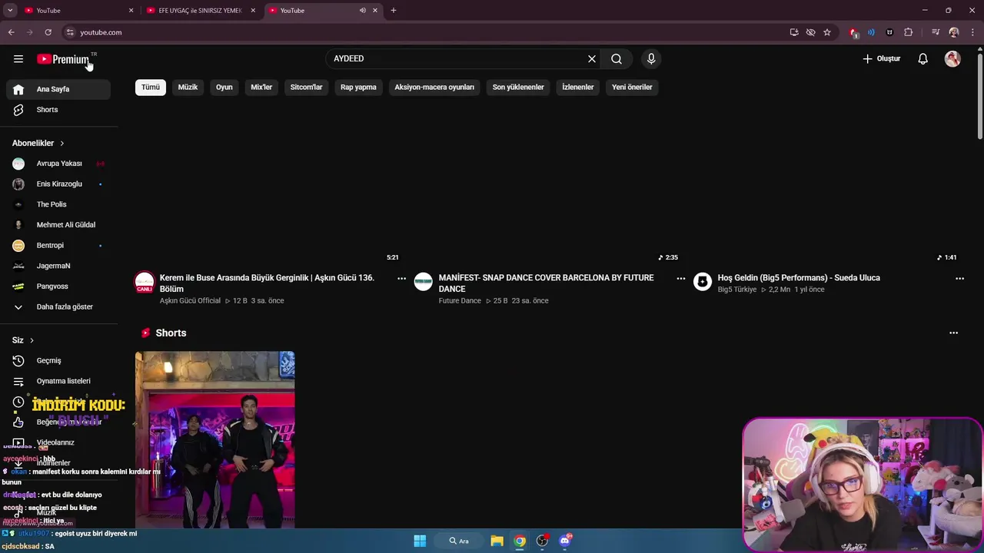
Task: Open the Kerem ile Buse video title
Action: click(267, 283)
